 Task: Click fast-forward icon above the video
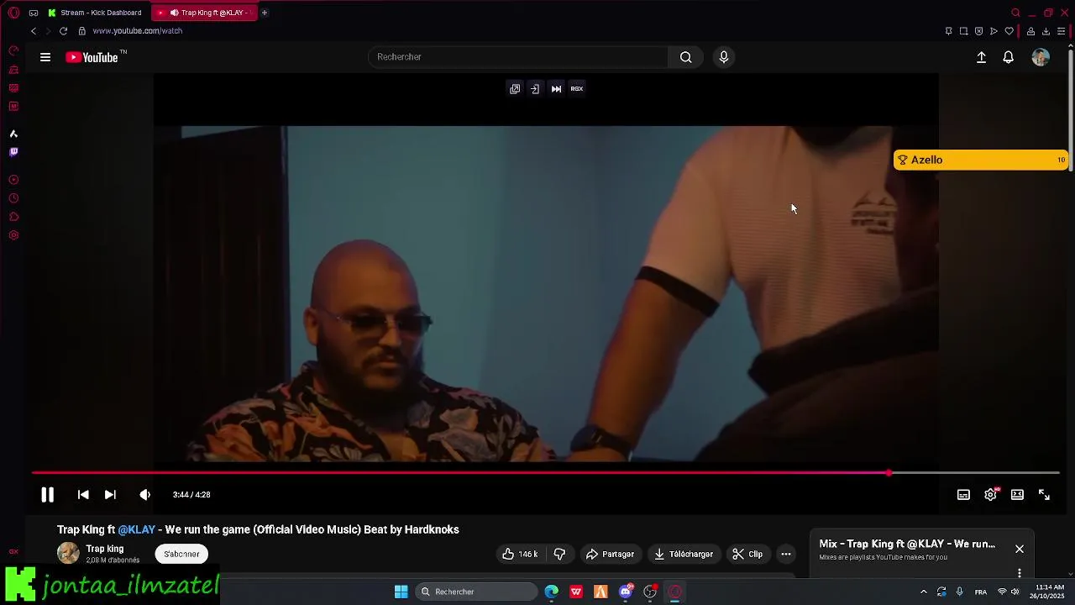(556, 89)
